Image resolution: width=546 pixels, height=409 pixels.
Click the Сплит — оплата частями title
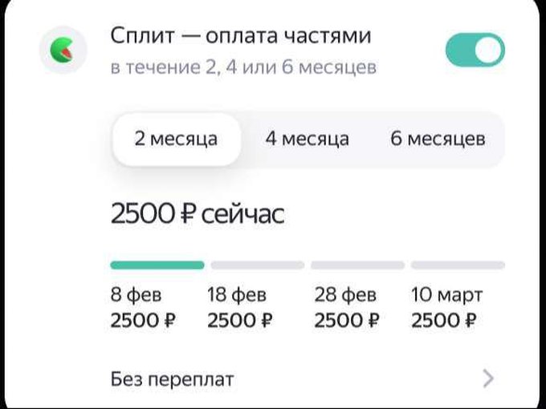pos(241,36)
